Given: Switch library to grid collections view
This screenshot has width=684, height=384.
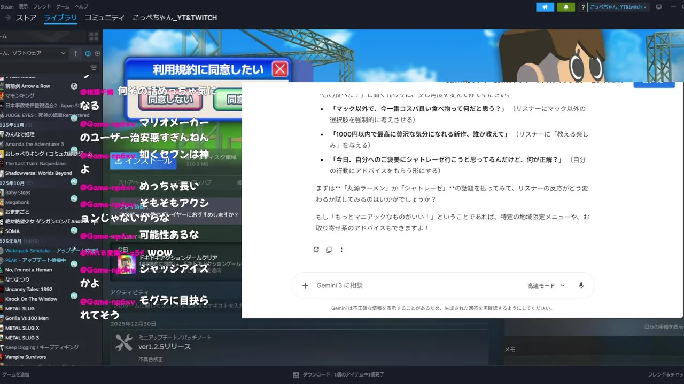Looking at the screenshot, I should 94,36.
